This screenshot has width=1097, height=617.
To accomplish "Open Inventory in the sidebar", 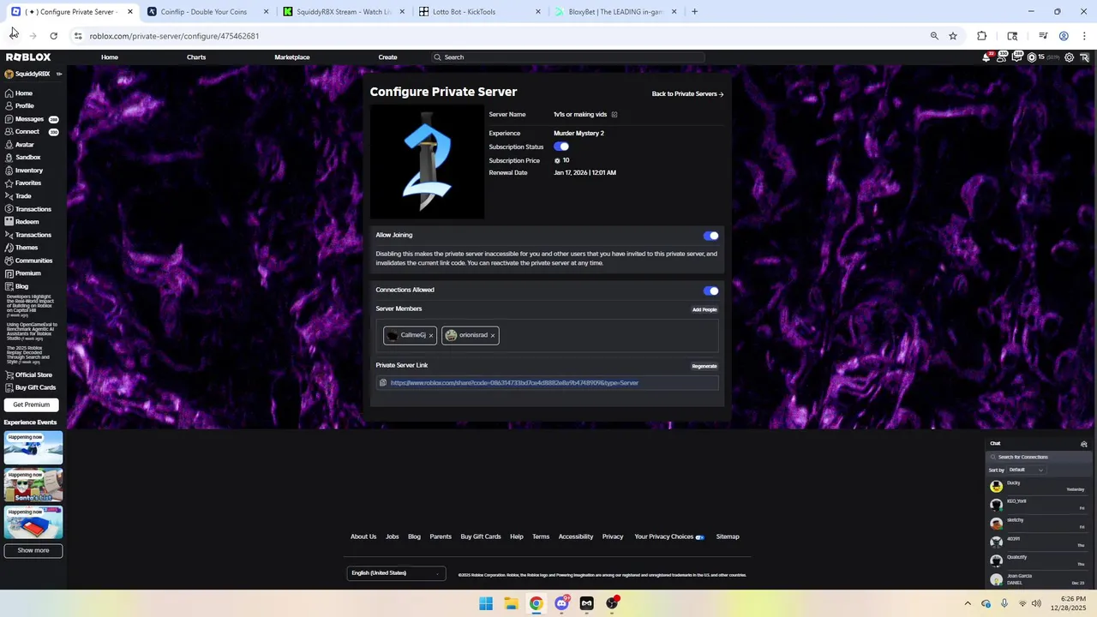I will [x=28, y=170].
